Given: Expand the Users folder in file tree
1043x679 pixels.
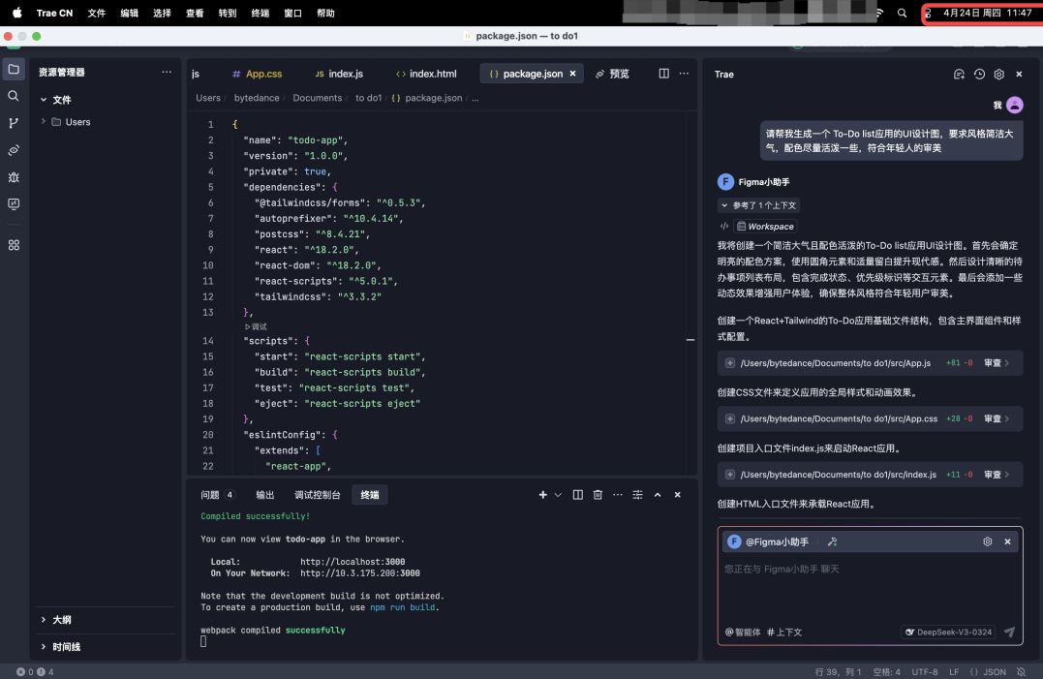Looking at the screenshot, I should click(x=44, y=122).
